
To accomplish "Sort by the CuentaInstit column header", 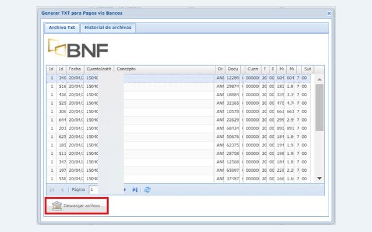I will click(x=99, y=69).
